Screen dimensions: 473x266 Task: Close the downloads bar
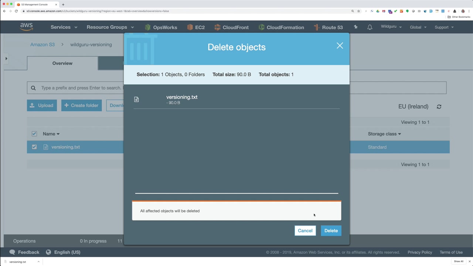click(x=470, y=262)
